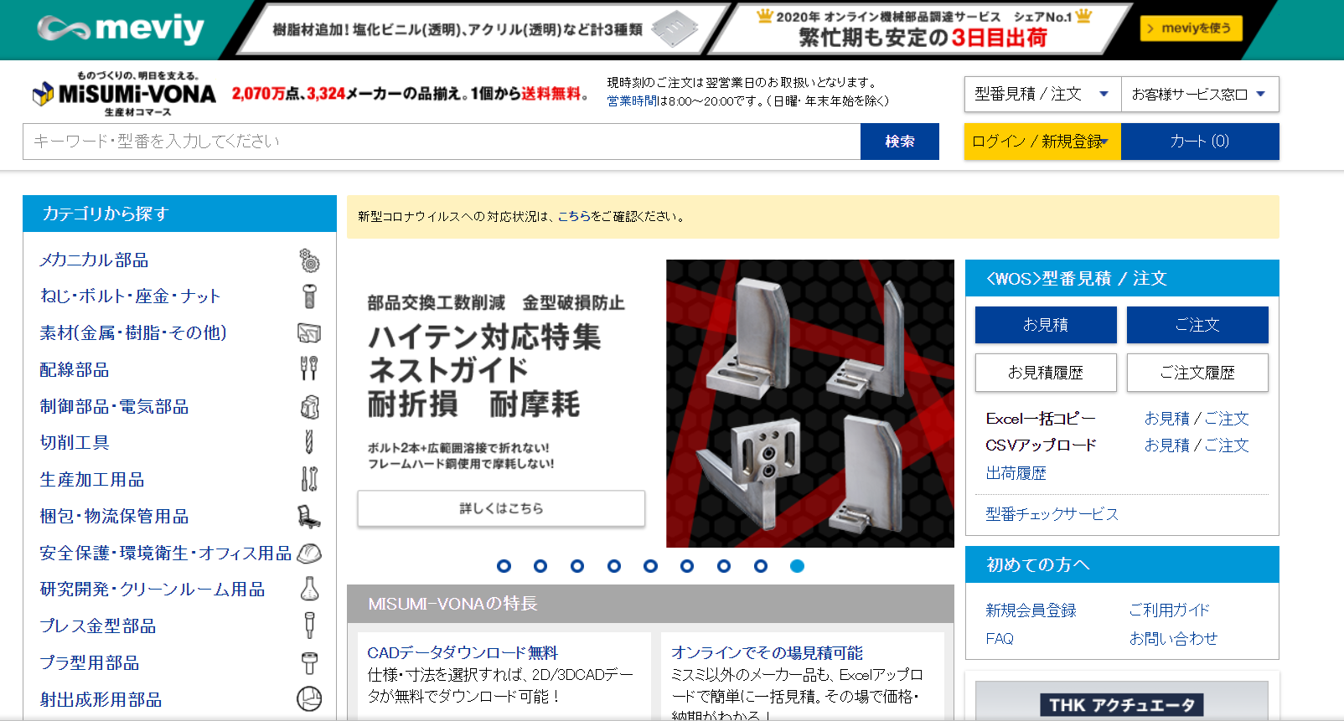
Task: Click the こちら link in COVID notice
Action: [574, 216]
